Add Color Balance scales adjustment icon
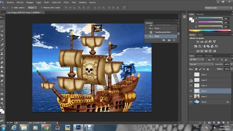This screenshot has width=233, height=131. [x=200, y=46]
